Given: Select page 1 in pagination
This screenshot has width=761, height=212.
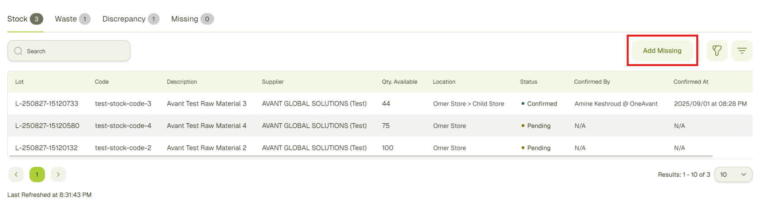Looking at the screenshot, I should coord(37,174).
